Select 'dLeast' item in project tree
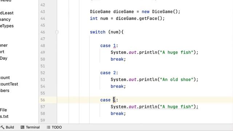The image size is (233, 131). tap(7, 13)
